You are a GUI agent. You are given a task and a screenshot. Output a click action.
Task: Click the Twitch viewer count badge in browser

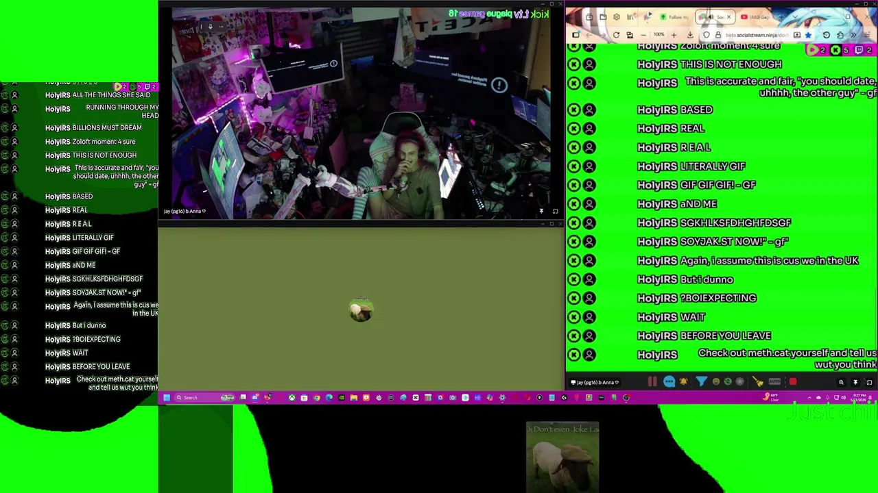[x=864, y=50]
